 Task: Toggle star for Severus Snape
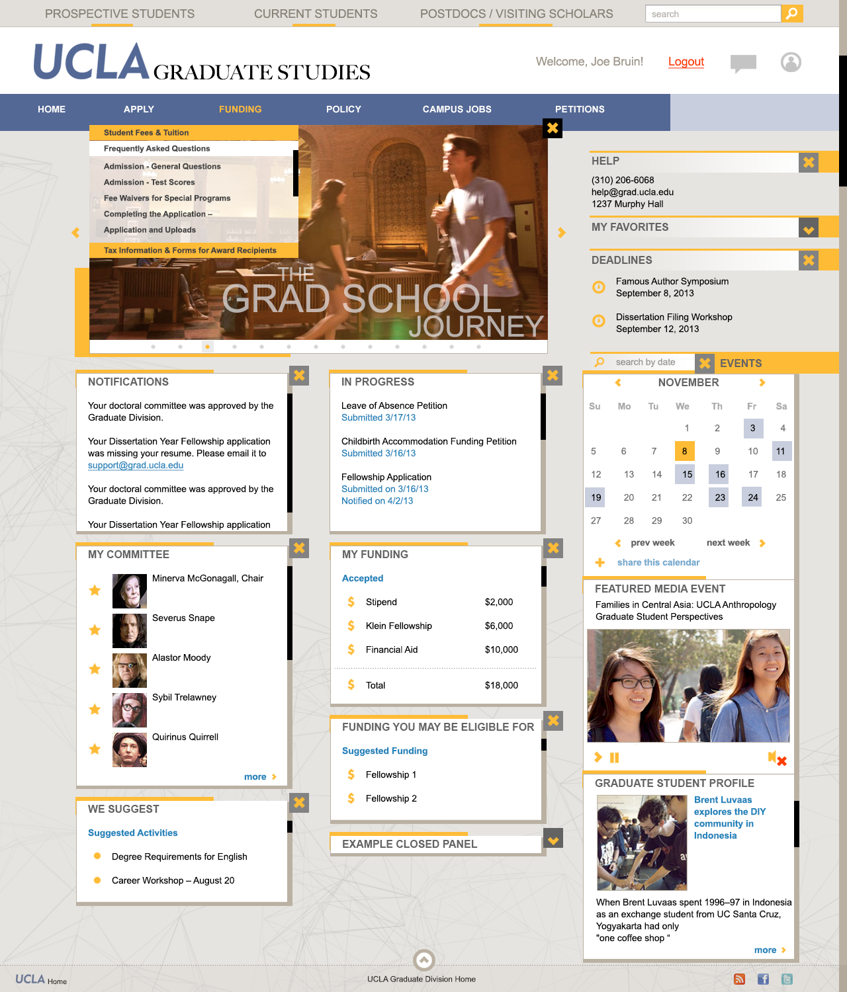(x=95, y=630)
